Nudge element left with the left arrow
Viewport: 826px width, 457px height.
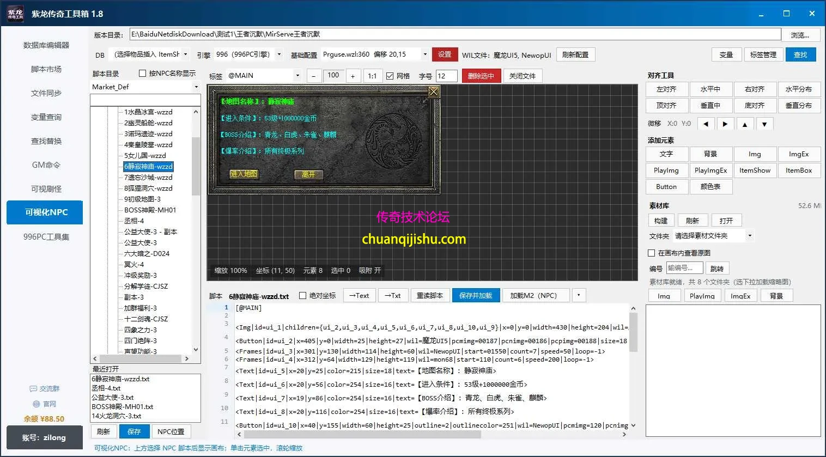click(706, 124)
